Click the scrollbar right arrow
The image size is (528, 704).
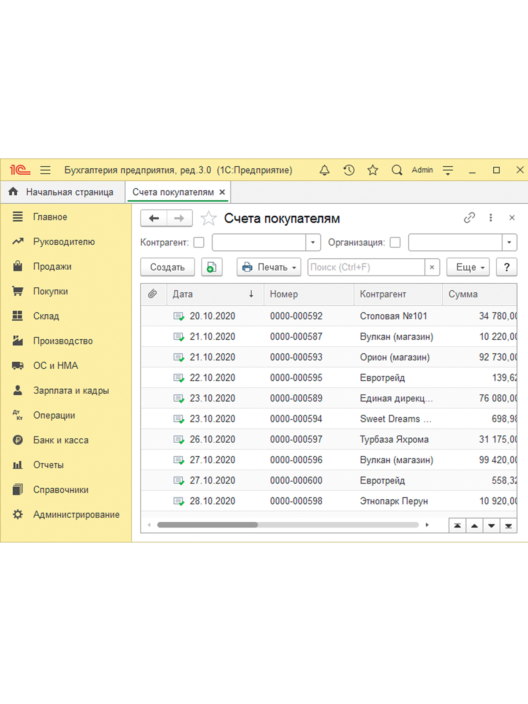coord(427,524)
